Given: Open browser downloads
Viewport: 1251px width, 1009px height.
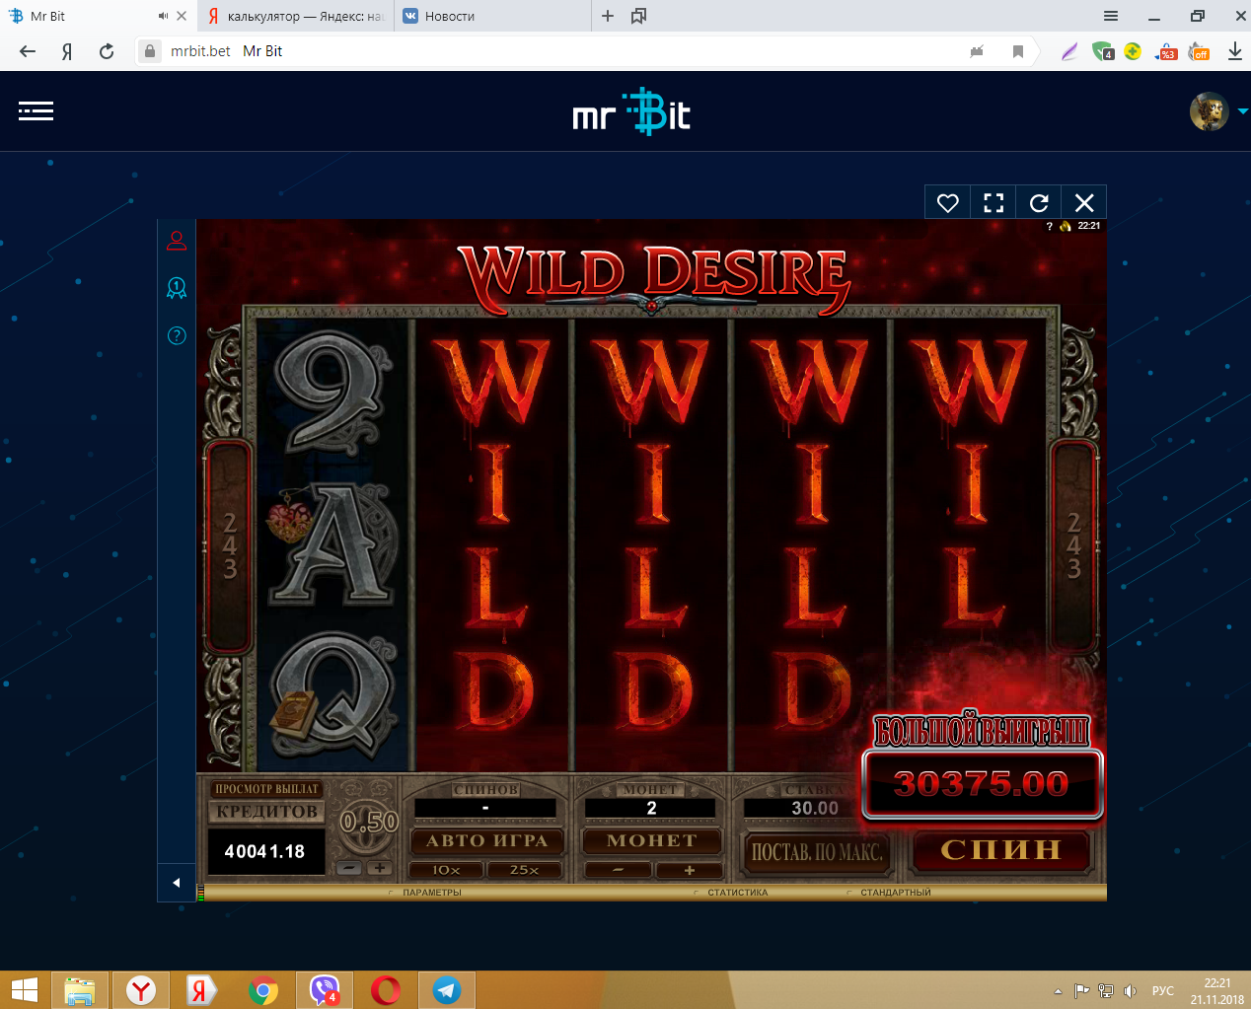Looking at the screenshot, I should (x=1234, y=51).
